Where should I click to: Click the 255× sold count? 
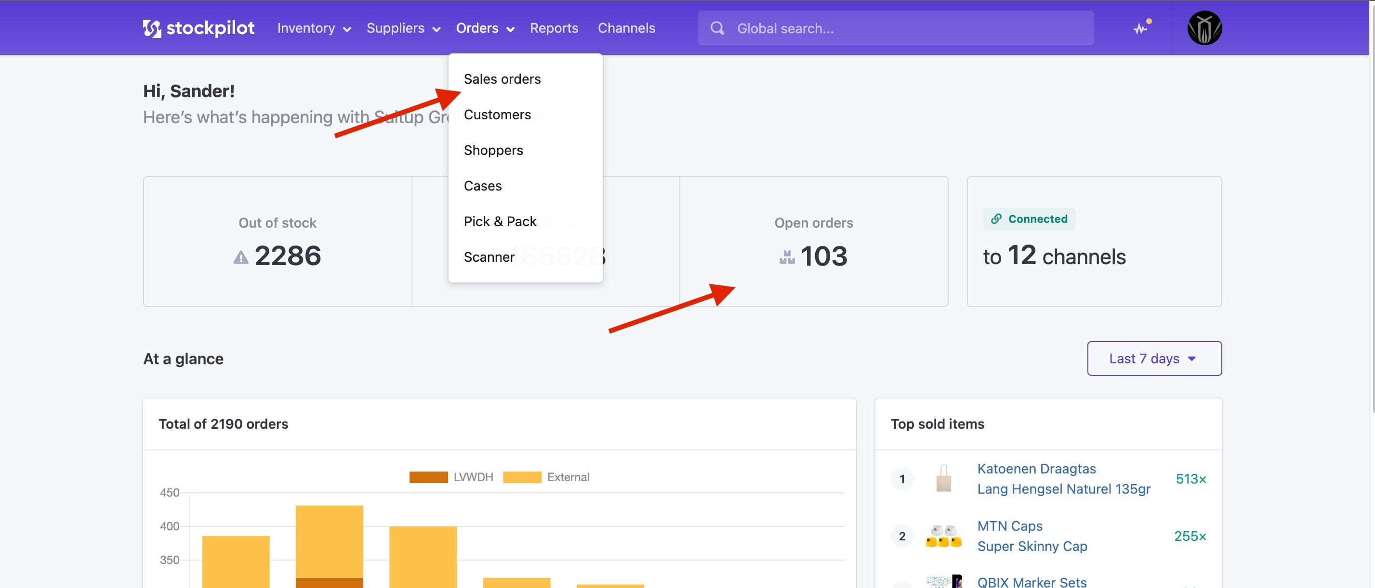pyautogui.click(x=1190, y=536)
